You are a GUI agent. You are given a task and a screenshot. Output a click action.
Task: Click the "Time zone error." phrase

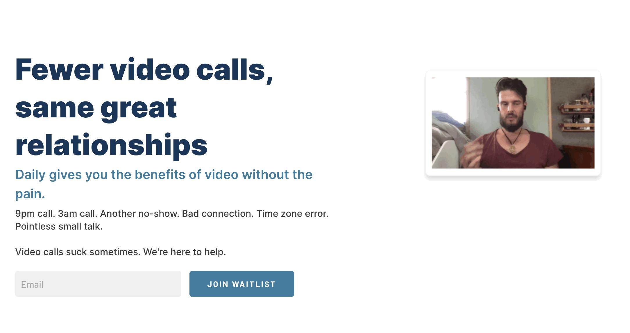click(x=292, y=214)
